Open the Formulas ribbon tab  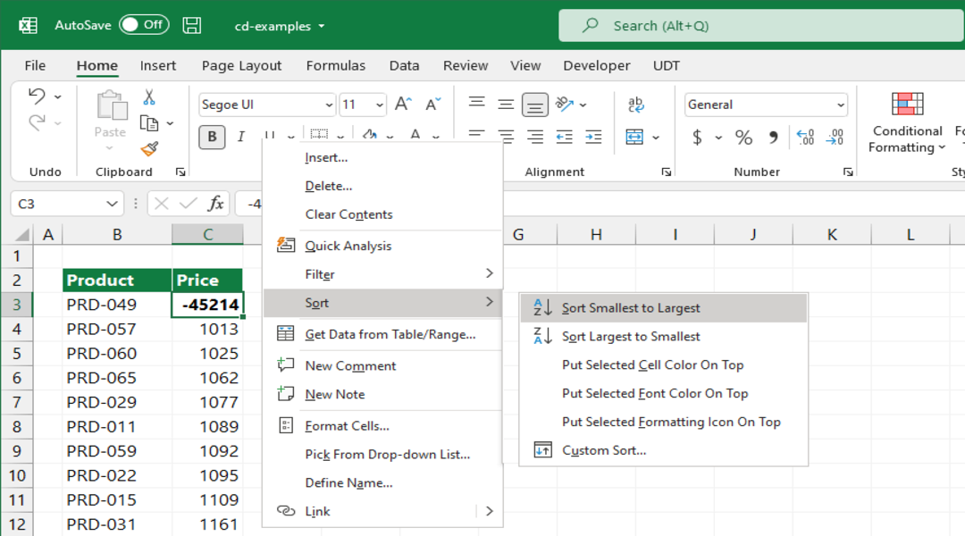(x=335, y=65)
